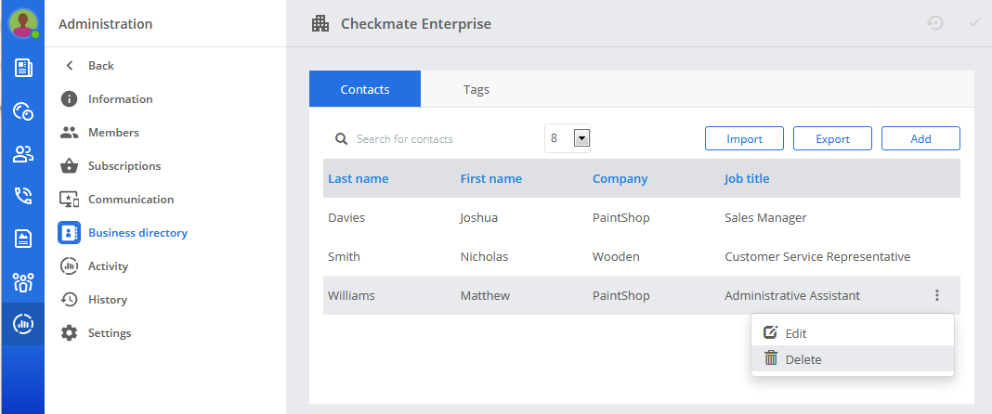
Task: Click the Import button
Action: (744, 139)
